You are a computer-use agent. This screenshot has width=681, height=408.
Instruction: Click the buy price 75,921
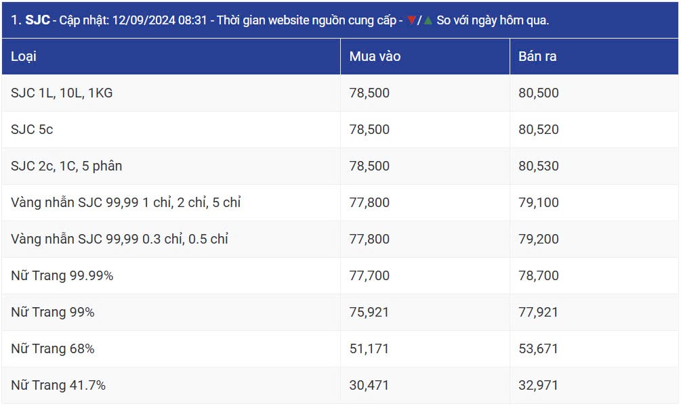pos(369,313)
